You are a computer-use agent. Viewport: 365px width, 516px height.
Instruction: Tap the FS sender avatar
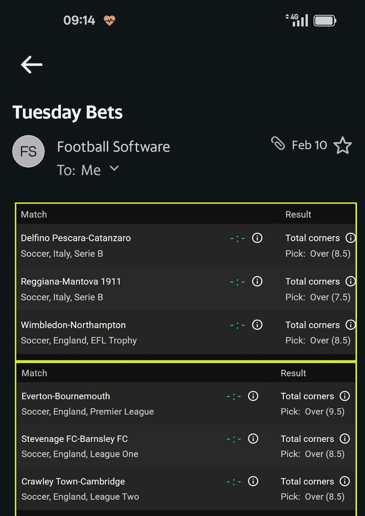[29, 151]
